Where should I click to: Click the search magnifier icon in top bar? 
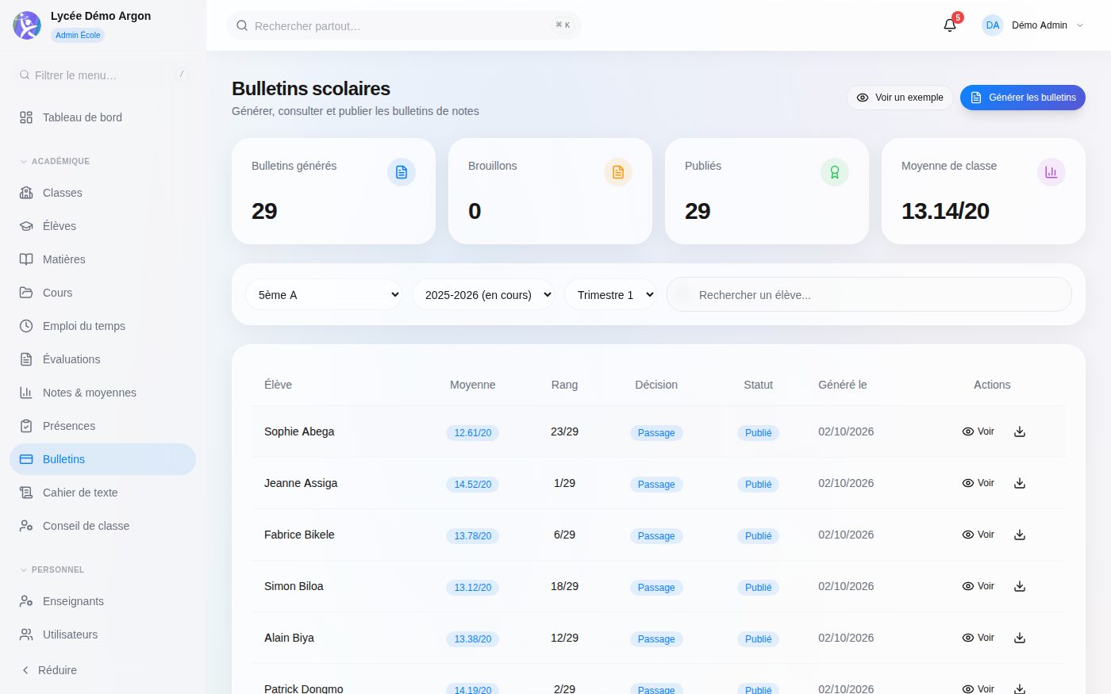point(242,25)
